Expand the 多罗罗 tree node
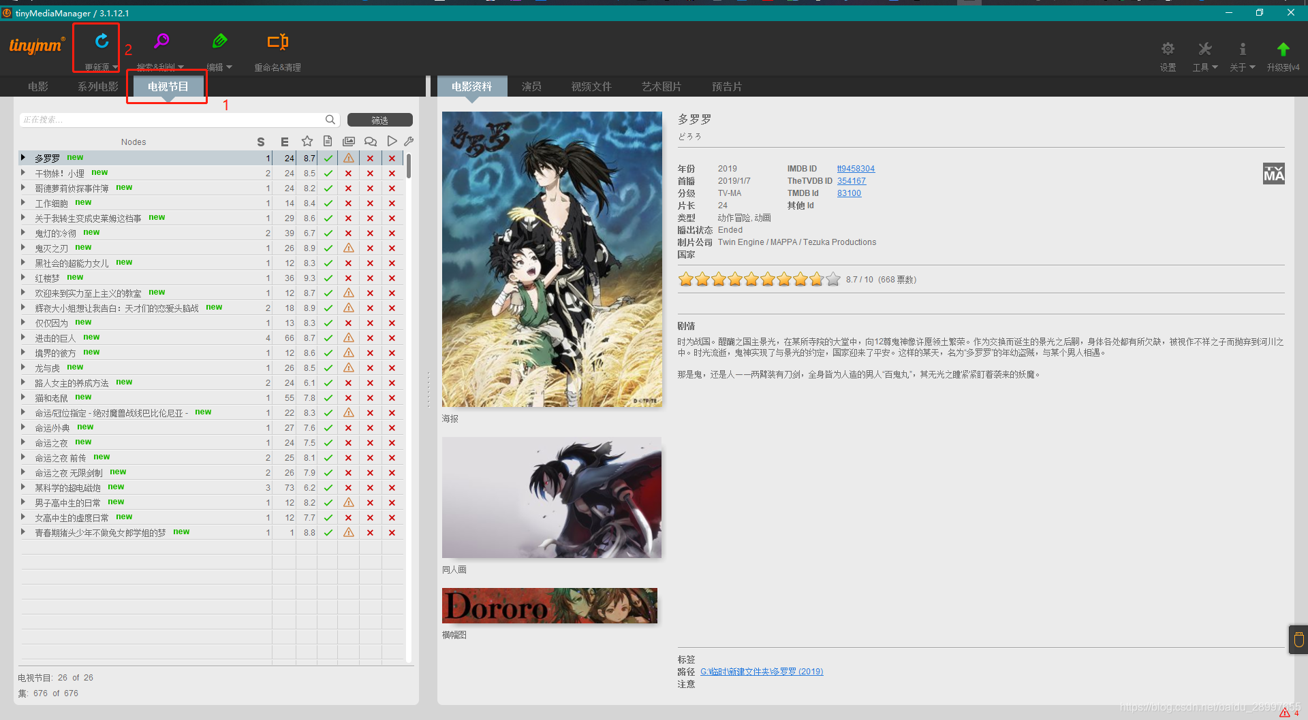The image size is (1308, 720). [23, 158]
